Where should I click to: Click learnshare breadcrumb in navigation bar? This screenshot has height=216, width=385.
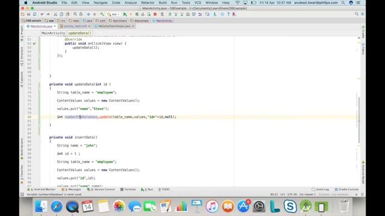118,20
